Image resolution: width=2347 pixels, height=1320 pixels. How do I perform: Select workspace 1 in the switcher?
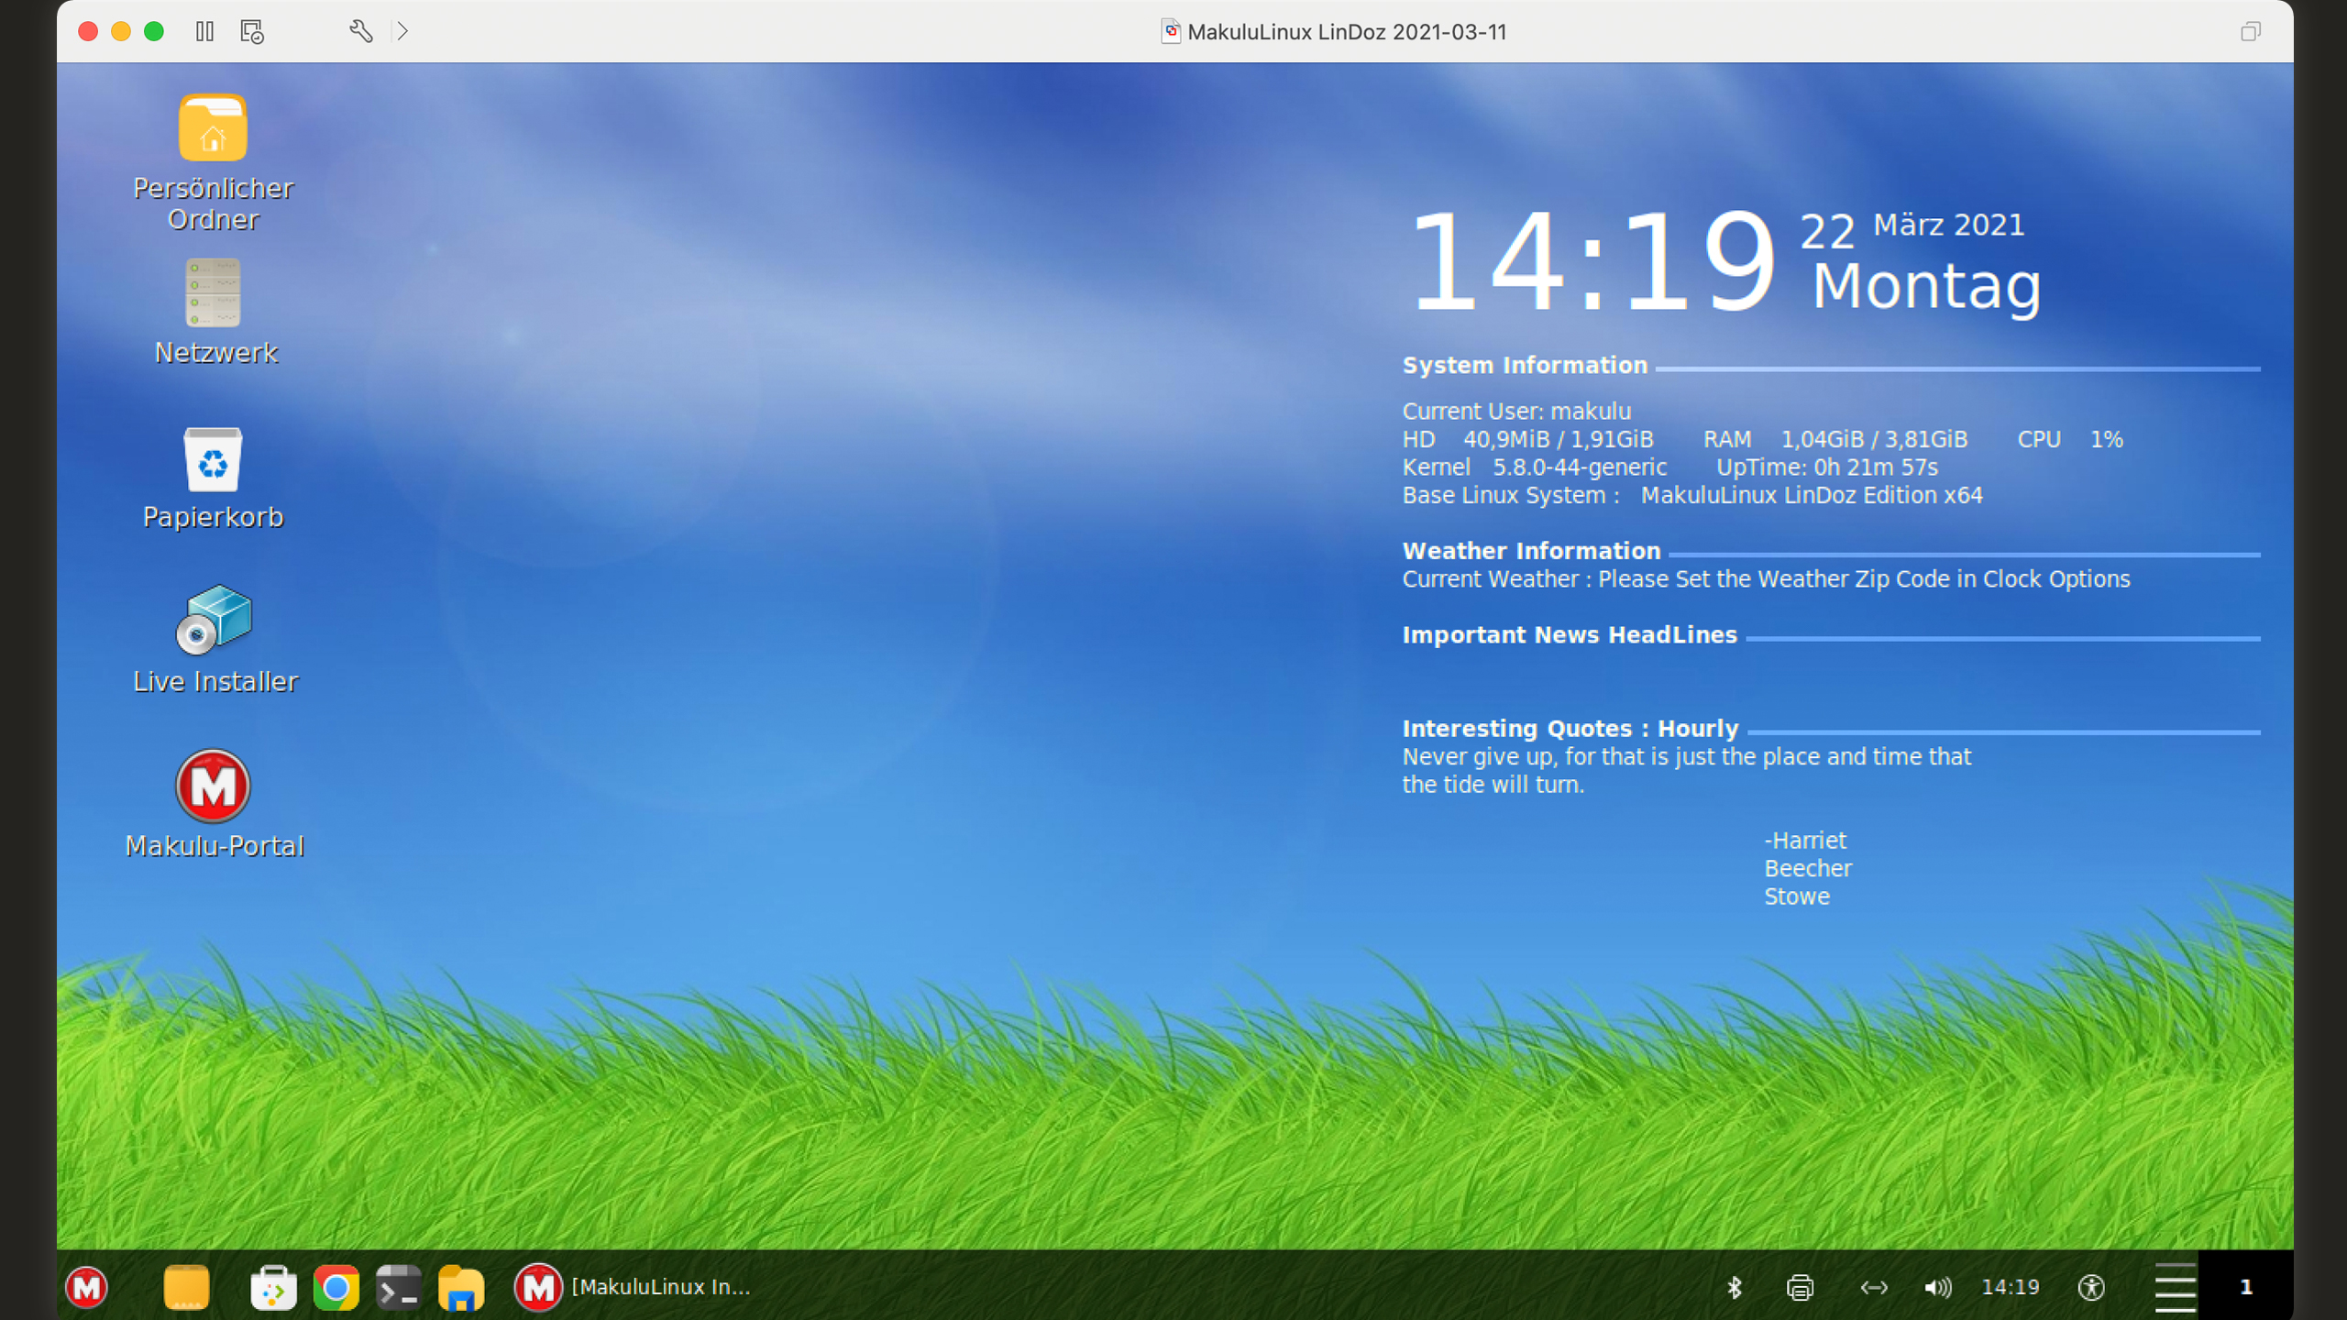(x=2245, y=1287)
